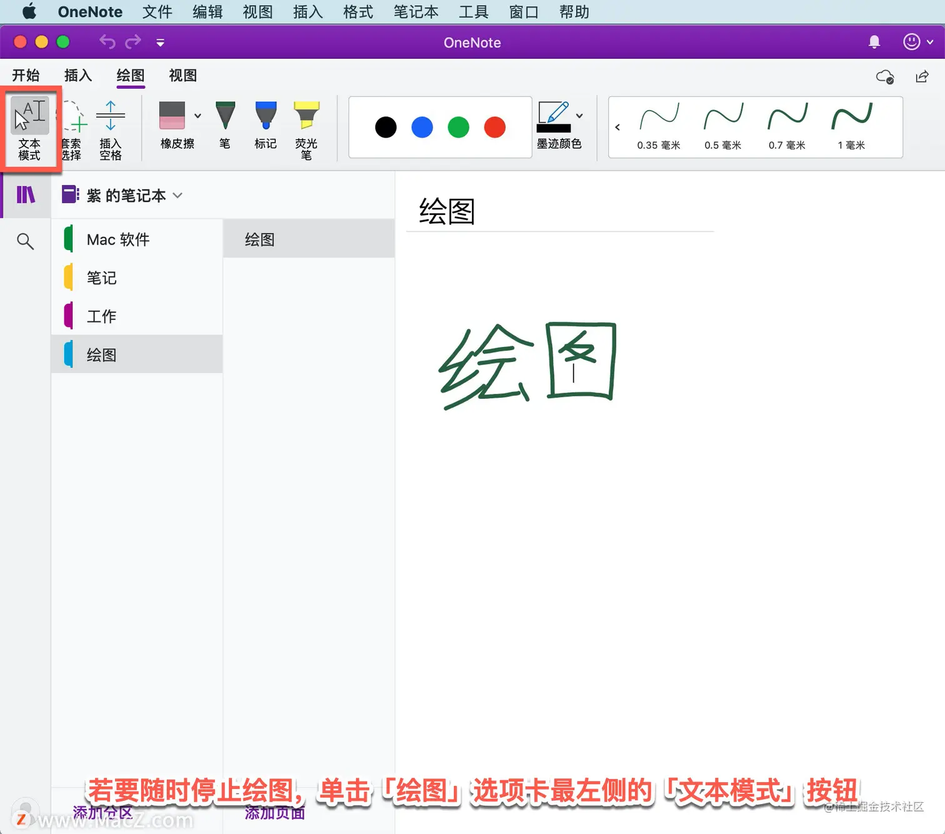Open the OneNote application menu
The width and height of the screenshot is (945, 834).
pos(90,12)
